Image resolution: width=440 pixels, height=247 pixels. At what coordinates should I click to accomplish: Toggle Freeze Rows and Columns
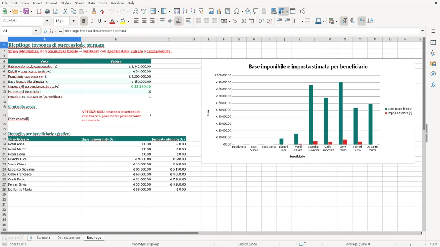[282, 11]
